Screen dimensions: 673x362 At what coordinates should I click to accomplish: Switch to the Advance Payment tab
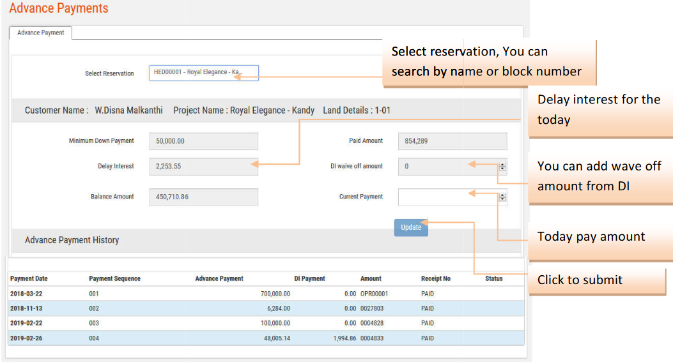coord(41,33)
